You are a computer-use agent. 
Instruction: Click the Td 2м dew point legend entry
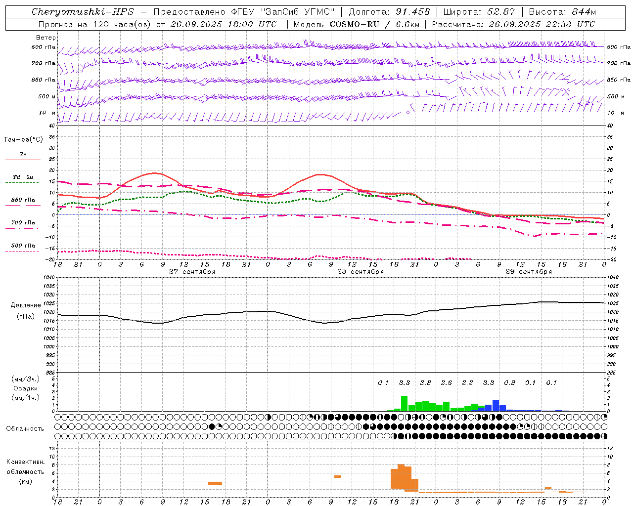23,179
